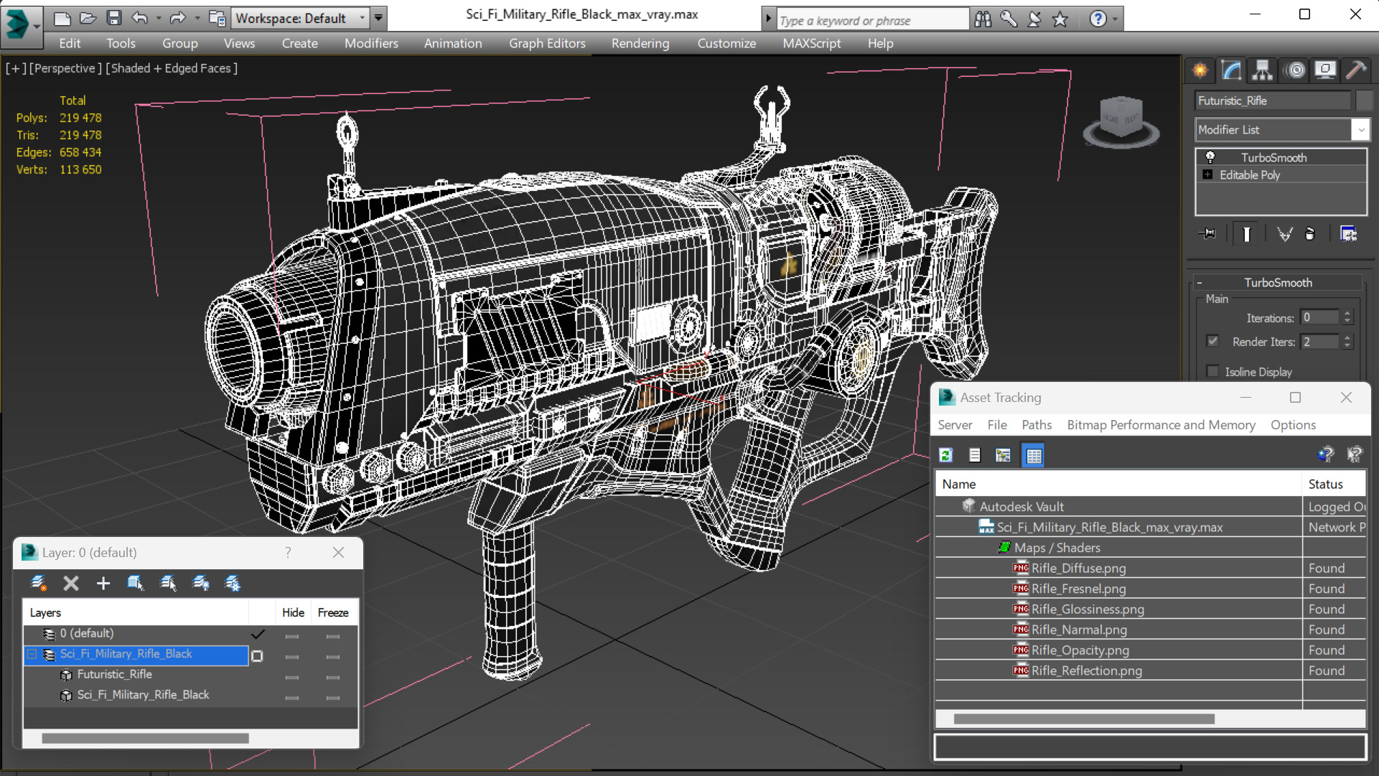Viewport: 1379px width, 776px height.
Task: Click the Pin Stack icon
Action: [x=1208, y=234]
